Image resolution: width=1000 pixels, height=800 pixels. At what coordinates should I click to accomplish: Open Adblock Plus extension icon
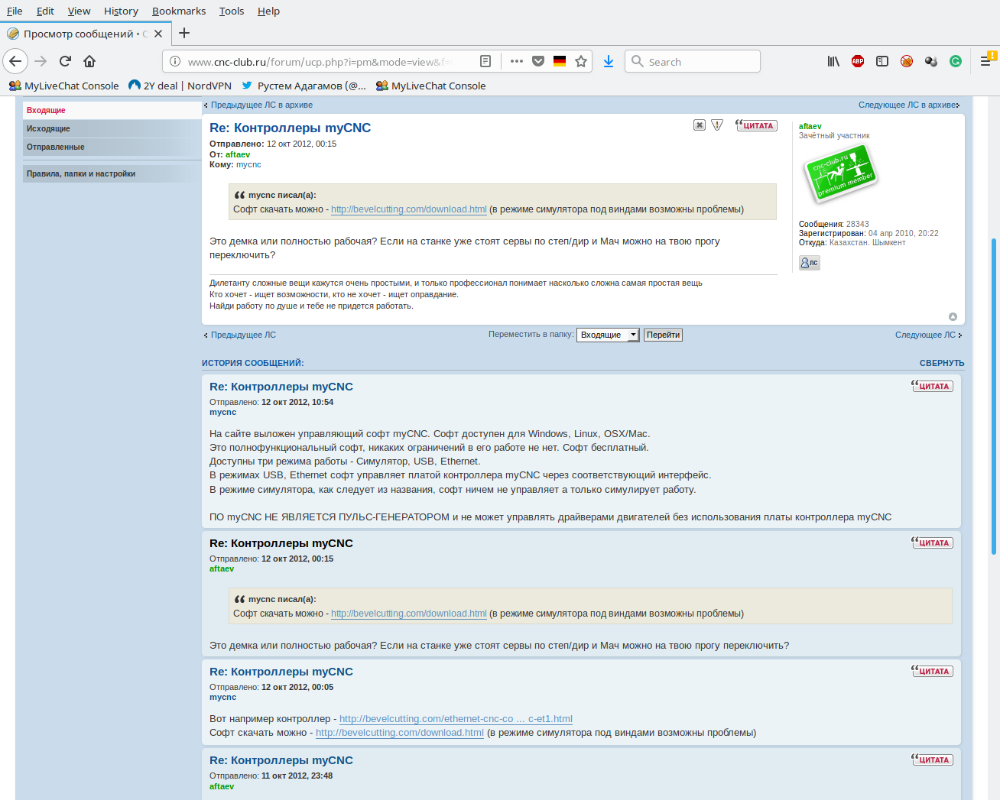click(858, 61)
